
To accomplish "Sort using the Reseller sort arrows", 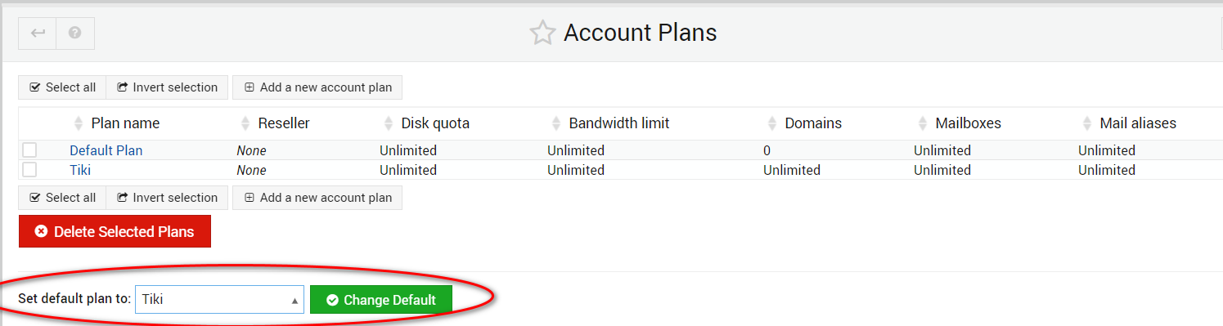I will click(x=245, y=123).
